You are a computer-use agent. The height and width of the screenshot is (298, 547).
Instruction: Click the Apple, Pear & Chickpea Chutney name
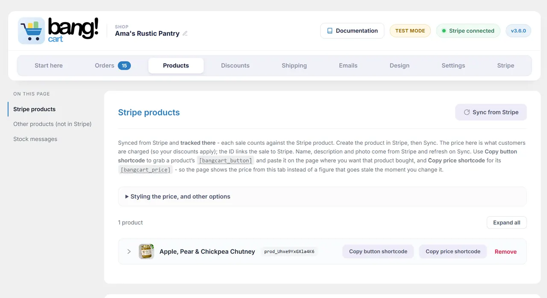pyautogui.click(x=207, y=251)
